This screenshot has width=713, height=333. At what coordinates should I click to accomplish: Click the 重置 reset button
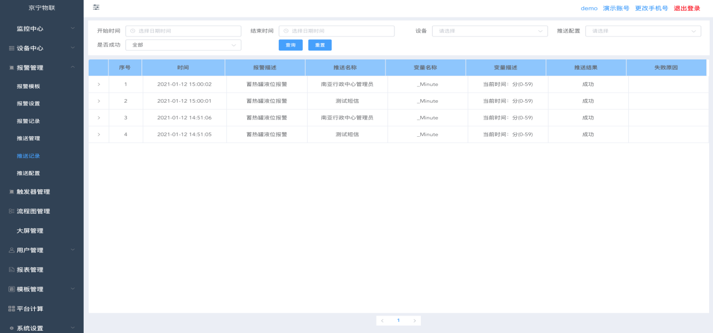point(320,45)
